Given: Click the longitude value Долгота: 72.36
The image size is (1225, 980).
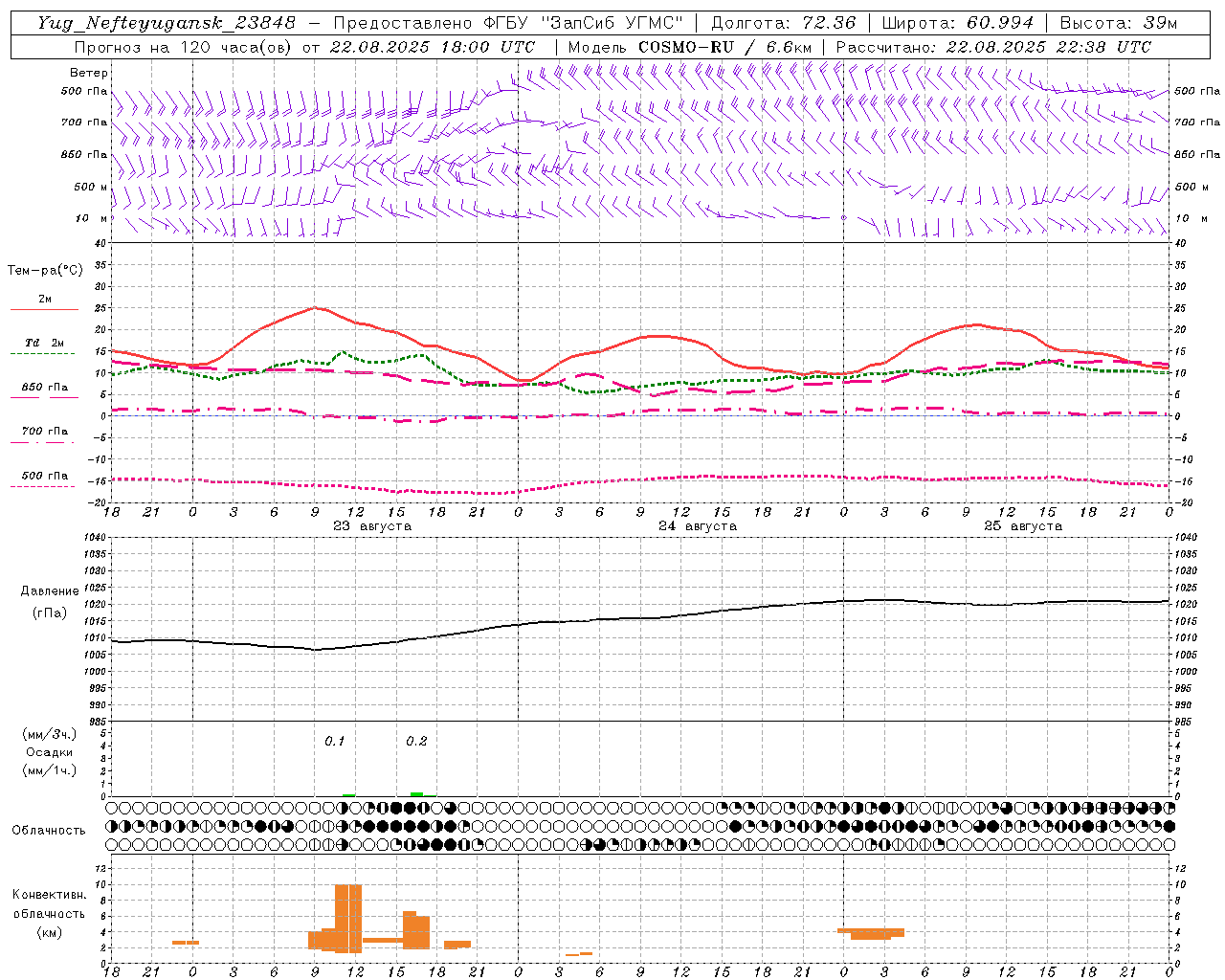Looking at the screenshot, I should (784, 23).
